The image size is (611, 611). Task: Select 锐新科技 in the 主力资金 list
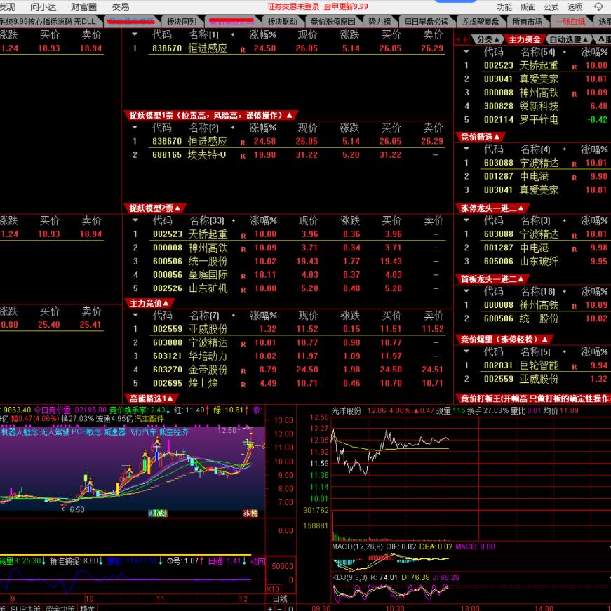click(533, 106)
